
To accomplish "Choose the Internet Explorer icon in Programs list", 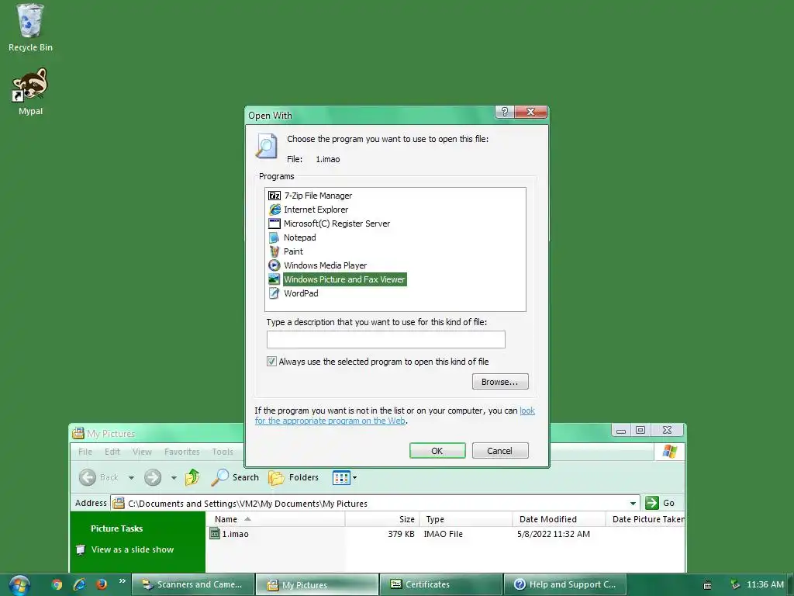I will (274, 210).
